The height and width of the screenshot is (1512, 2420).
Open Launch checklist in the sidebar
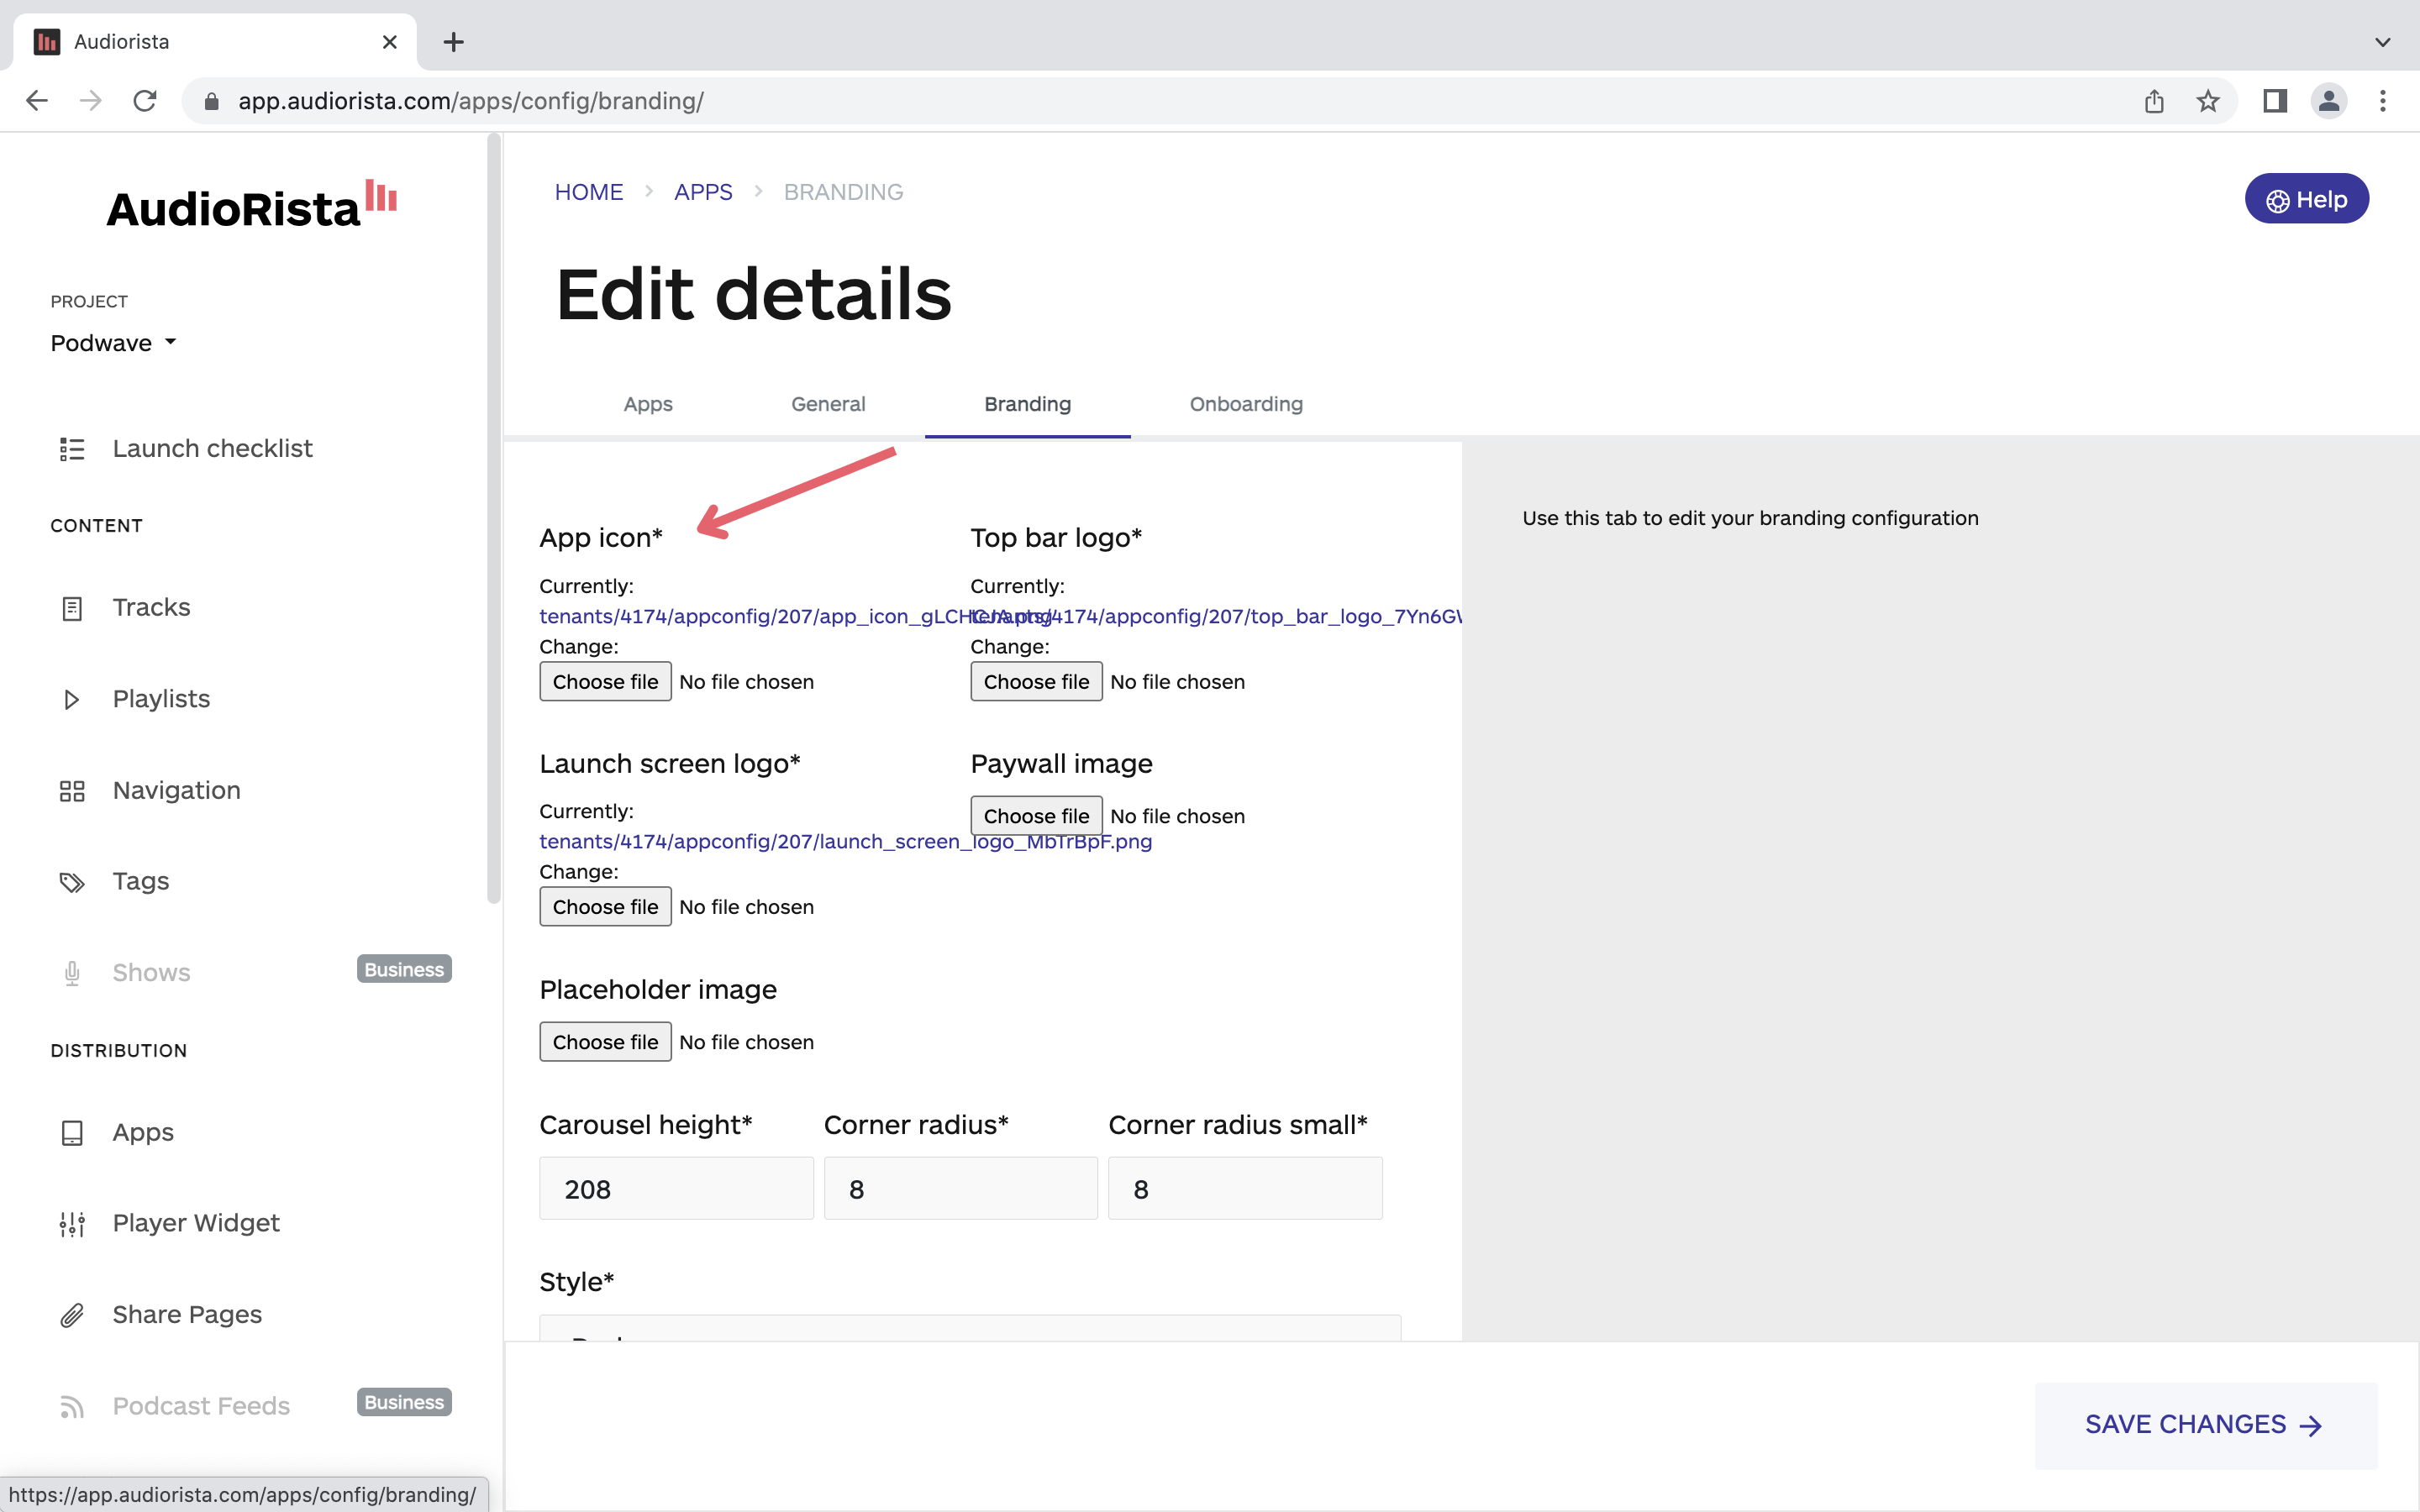(212, 449)
